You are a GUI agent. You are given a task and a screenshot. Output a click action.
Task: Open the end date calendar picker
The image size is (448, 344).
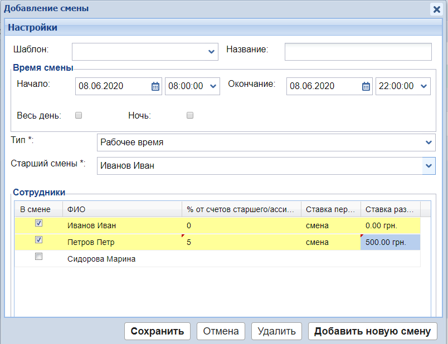coord(366,86)
